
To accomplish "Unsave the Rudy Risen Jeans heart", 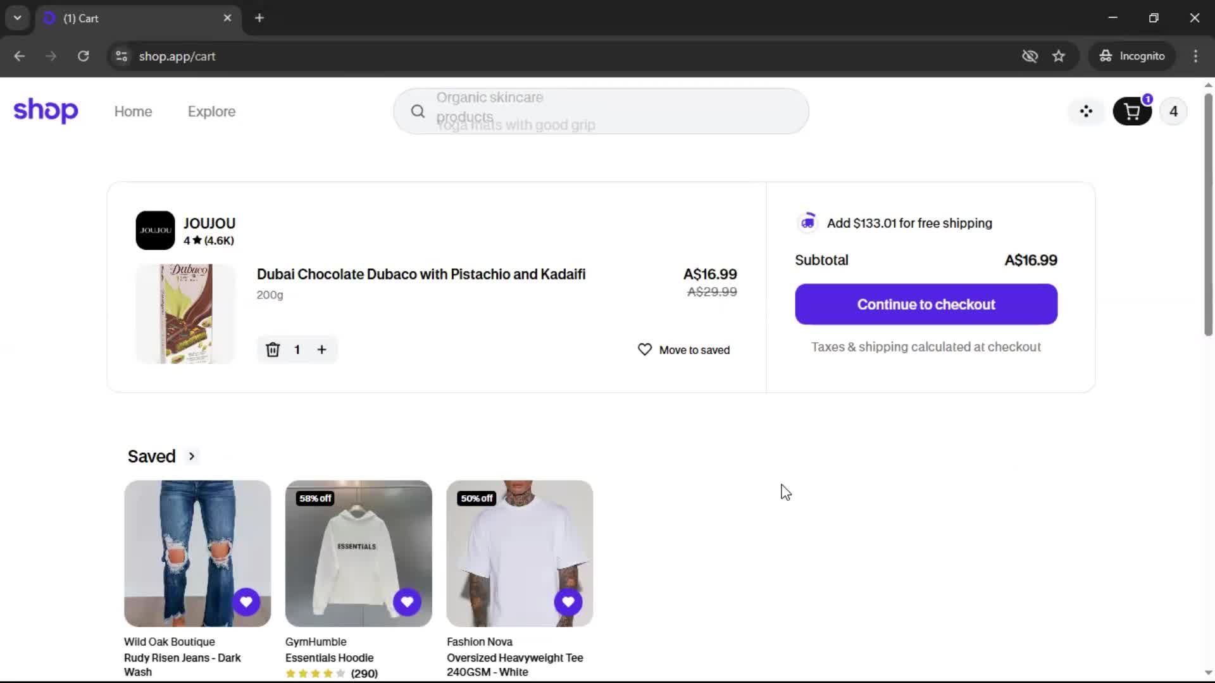I will point(246,601).
